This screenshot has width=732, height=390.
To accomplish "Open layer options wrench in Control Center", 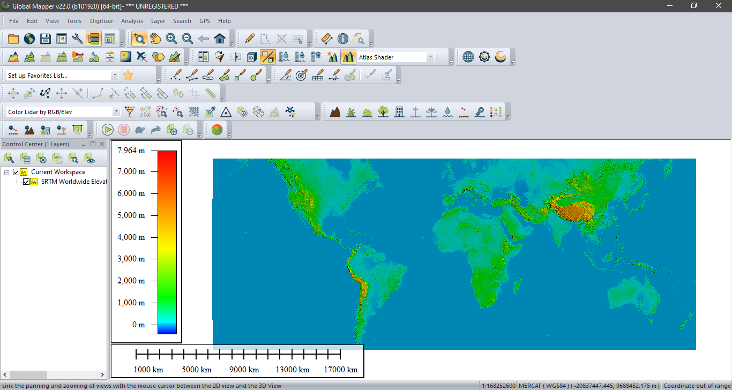I will pos(9,158).
